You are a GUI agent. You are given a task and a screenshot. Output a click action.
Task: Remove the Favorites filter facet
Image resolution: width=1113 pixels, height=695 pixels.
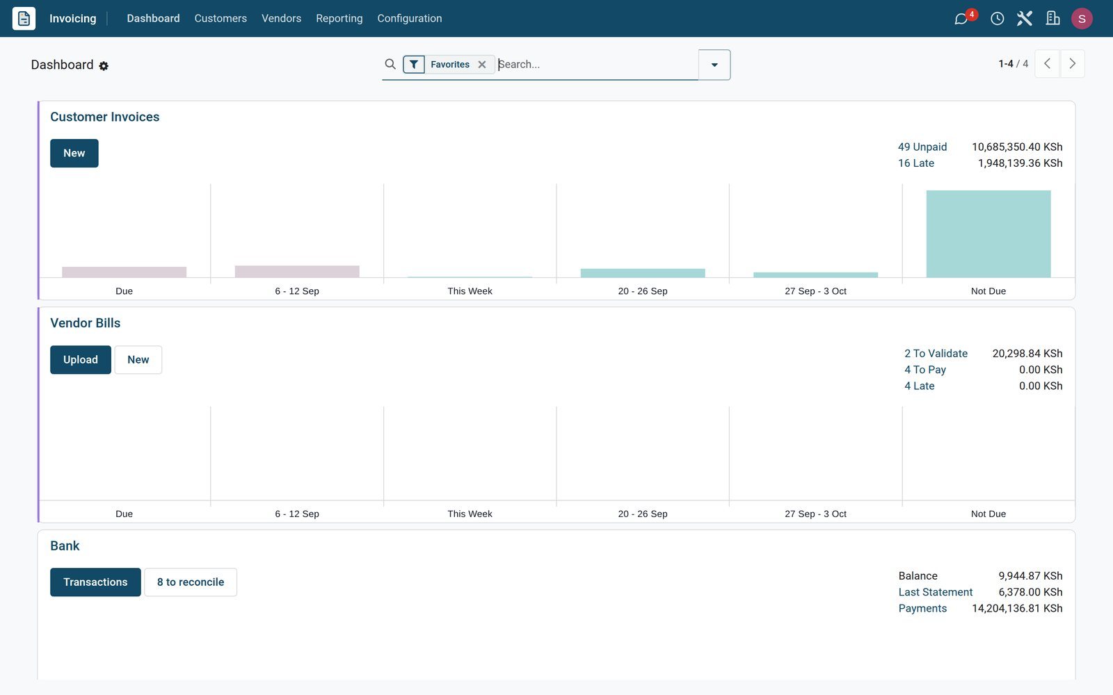coord(482,65)
